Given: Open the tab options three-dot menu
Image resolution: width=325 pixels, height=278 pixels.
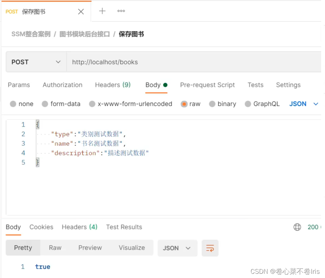Looking at the screenshot, I should [x=121, y=11].
